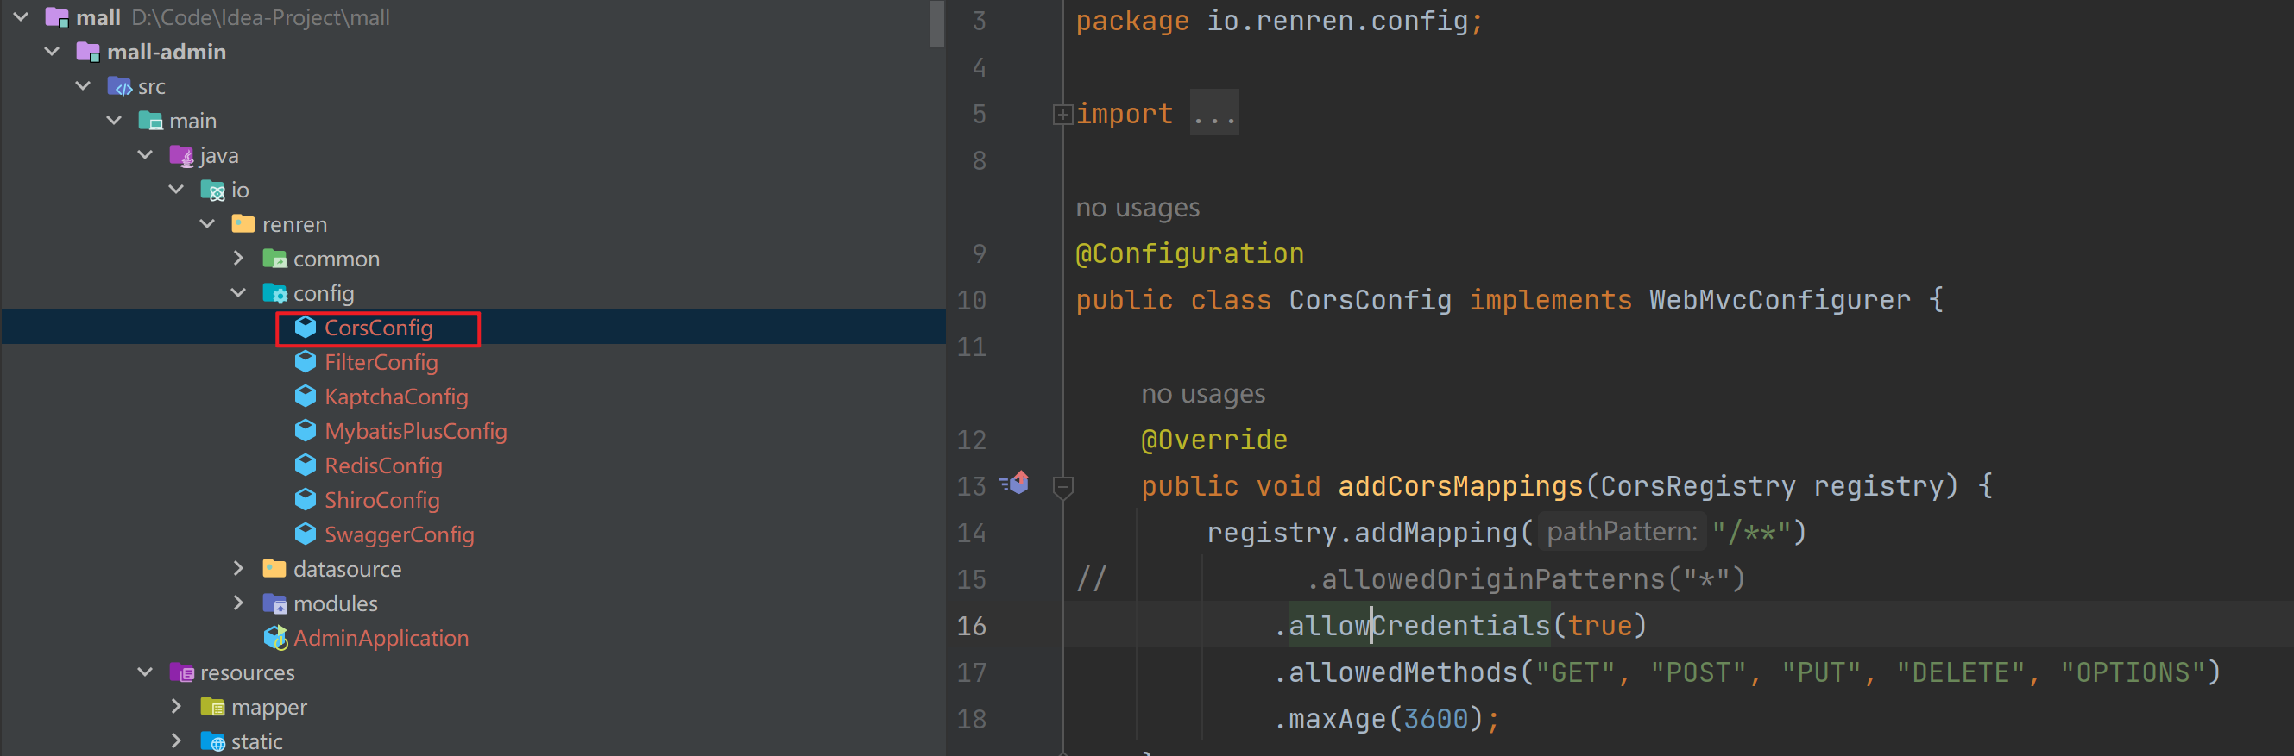Open AdminApplication file
The width and height of the screenshot is (2294, 756).
coord(381,638)
